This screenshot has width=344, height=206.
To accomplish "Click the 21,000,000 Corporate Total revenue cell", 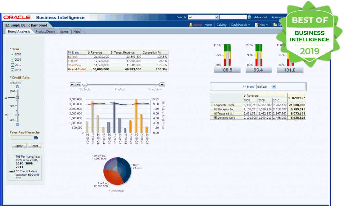I will [x=297, y=105].
